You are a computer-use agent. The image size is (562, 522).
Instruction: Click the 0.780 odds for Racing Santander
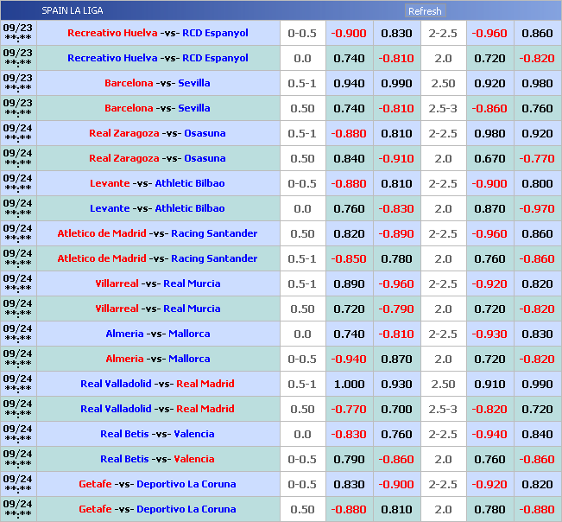[396, 258]
